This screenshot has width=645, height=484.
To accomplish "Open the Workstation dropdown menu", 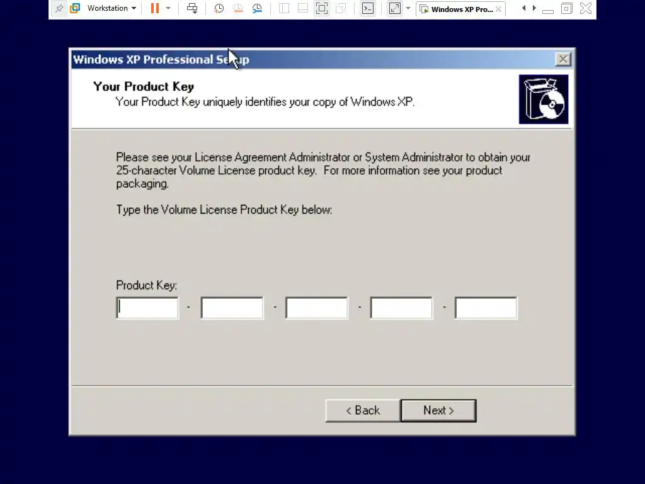I will pyautogui.click(x=111, y=8).
